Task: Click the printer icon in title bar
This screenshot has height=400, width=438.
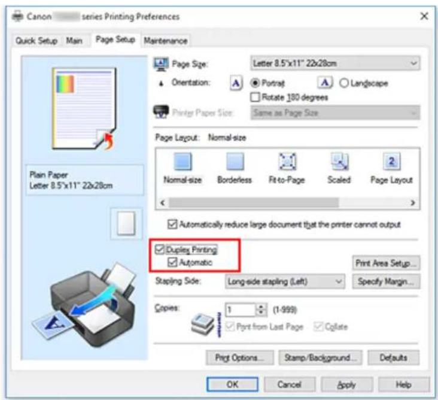Action: pos(17,16)
